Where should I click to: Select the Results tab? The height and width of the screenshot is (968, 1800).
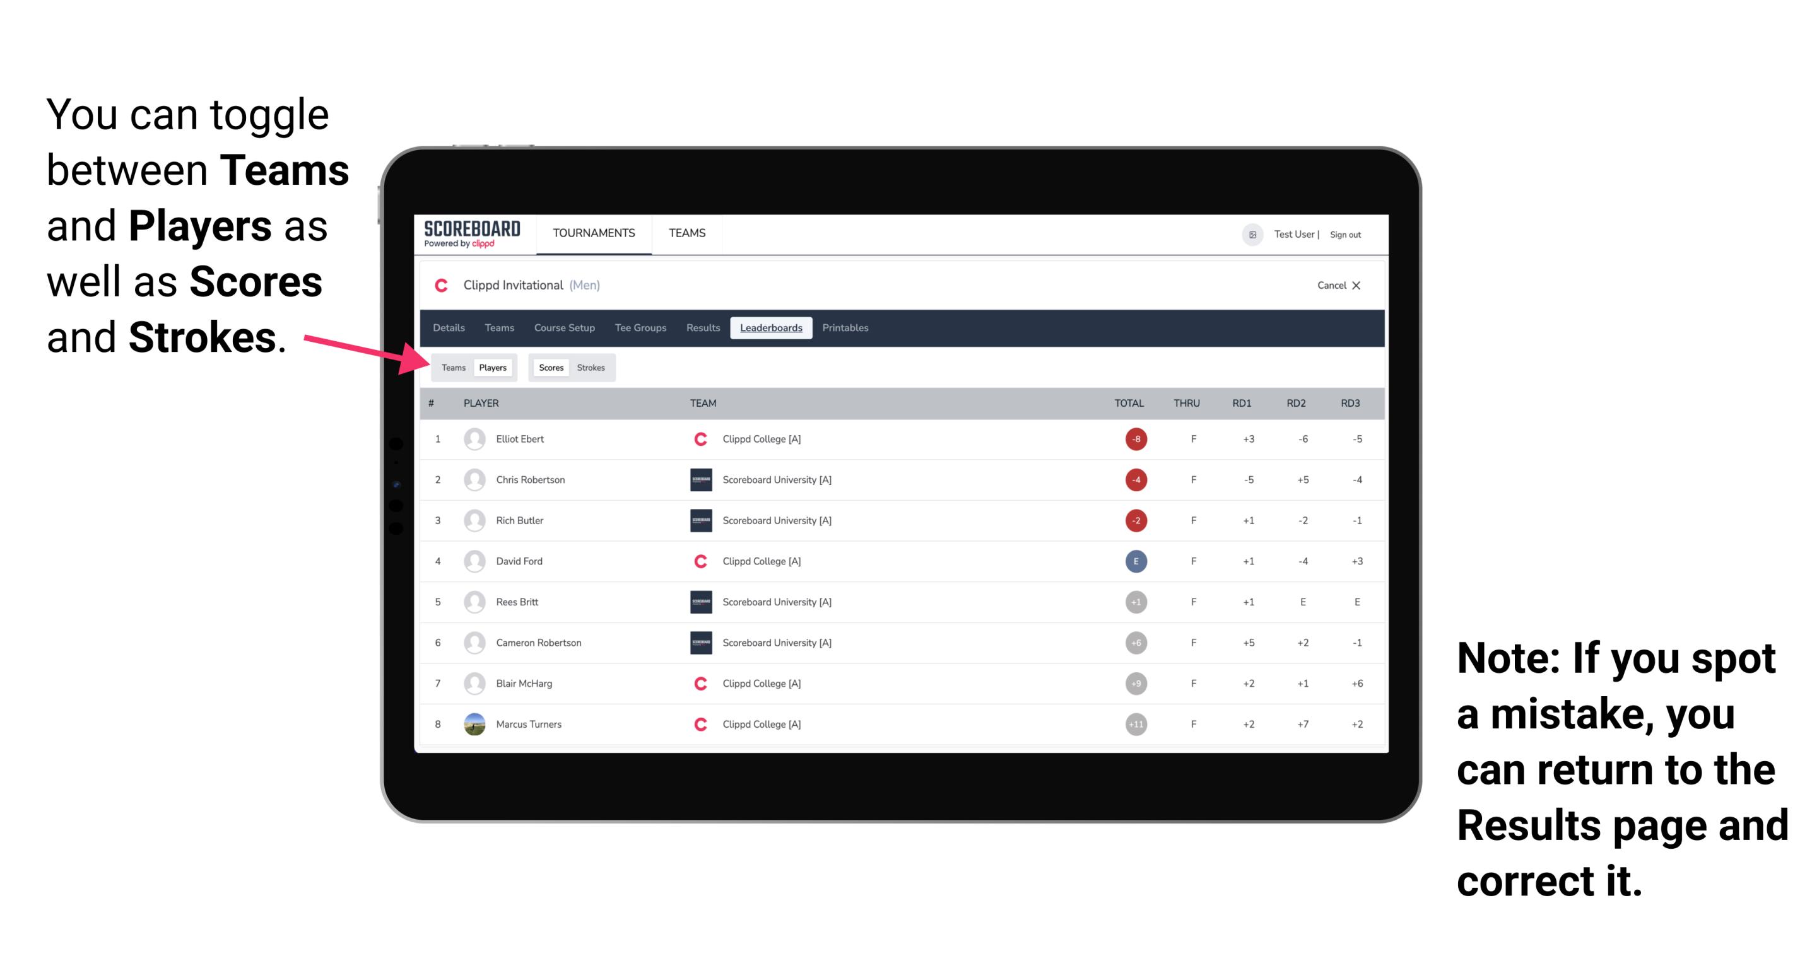pyautogui.click(x=703, y=328)
